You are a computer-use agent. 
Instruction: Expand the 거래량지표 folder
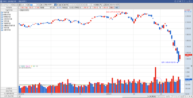point(6,23)
